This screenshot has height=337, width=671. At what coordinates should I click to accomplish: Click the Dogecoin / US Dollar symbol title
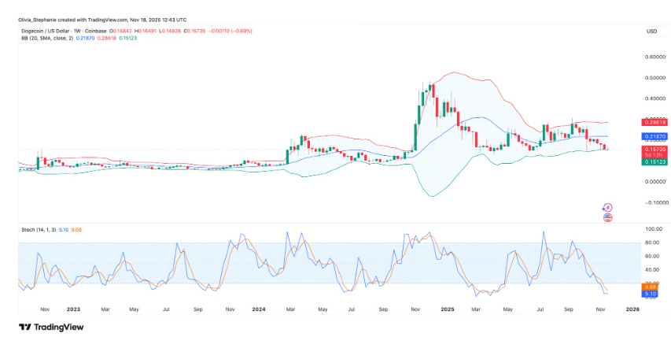point(42,31)
